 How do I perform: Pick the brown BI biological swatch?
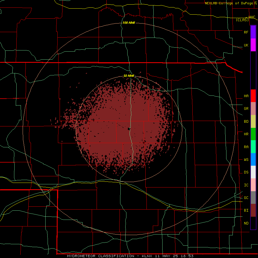tap(253, 210)
